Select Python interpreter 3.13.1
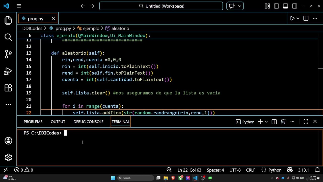323x182 pixels. tap(304, 170)
